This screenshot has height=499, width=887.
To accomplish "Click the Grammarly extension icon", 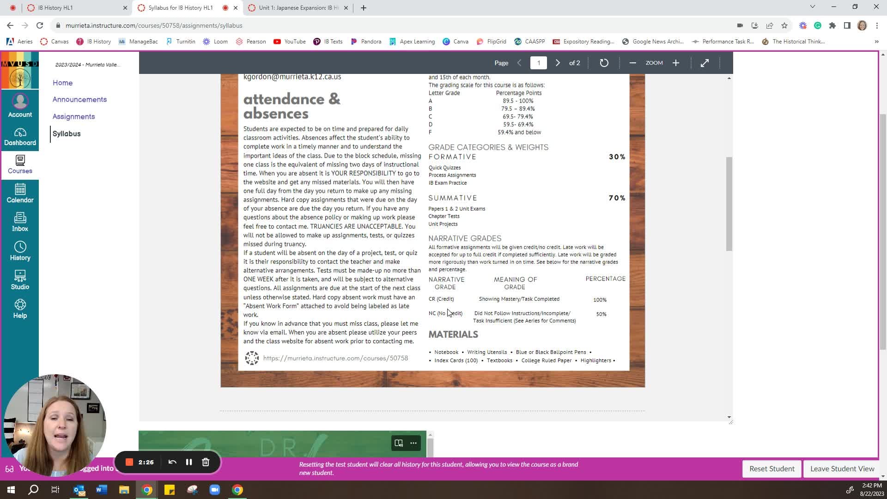I will click(817, 25).
